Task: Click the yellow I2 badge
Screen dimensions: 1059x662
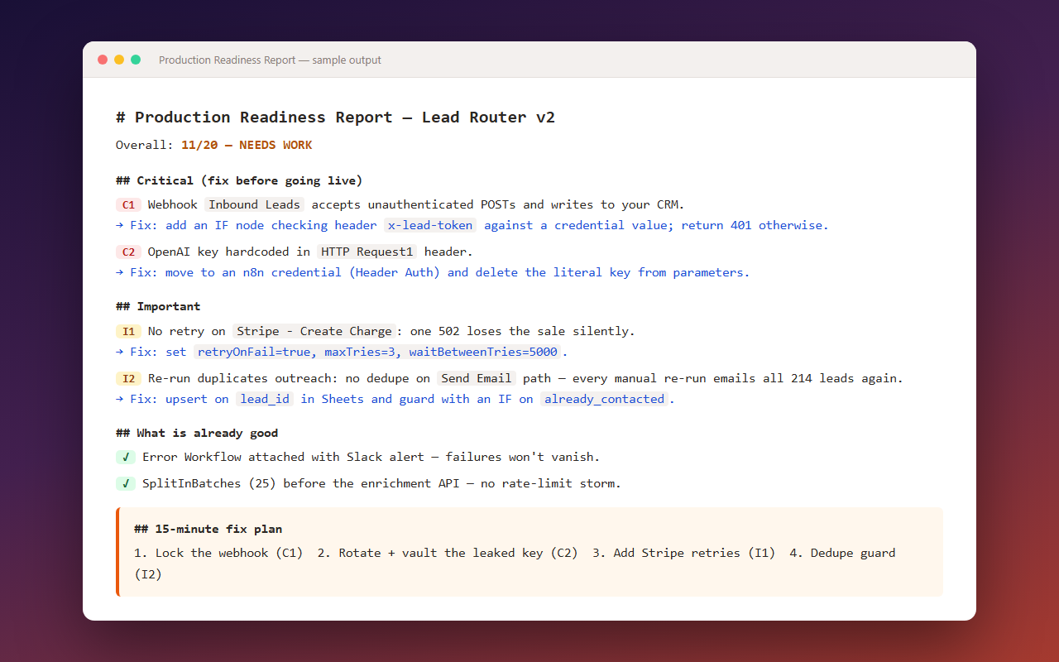Action: coord(128,378)
